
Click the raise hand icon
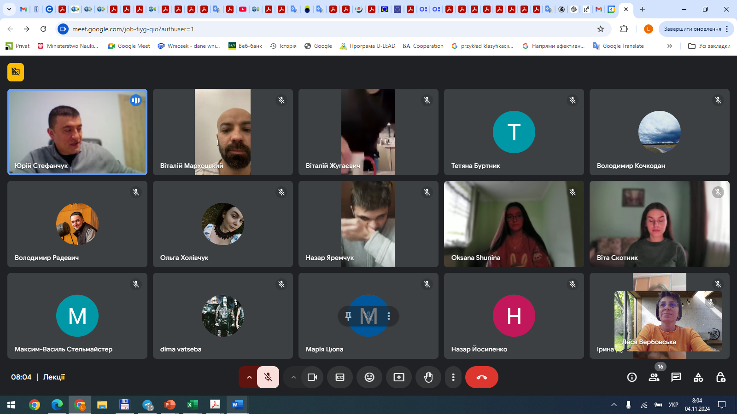coord(428,377)
